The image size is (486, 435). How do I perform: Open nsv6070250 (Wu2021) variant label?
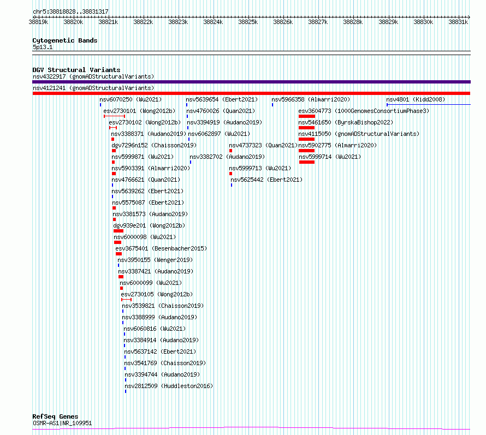(131, 99)
